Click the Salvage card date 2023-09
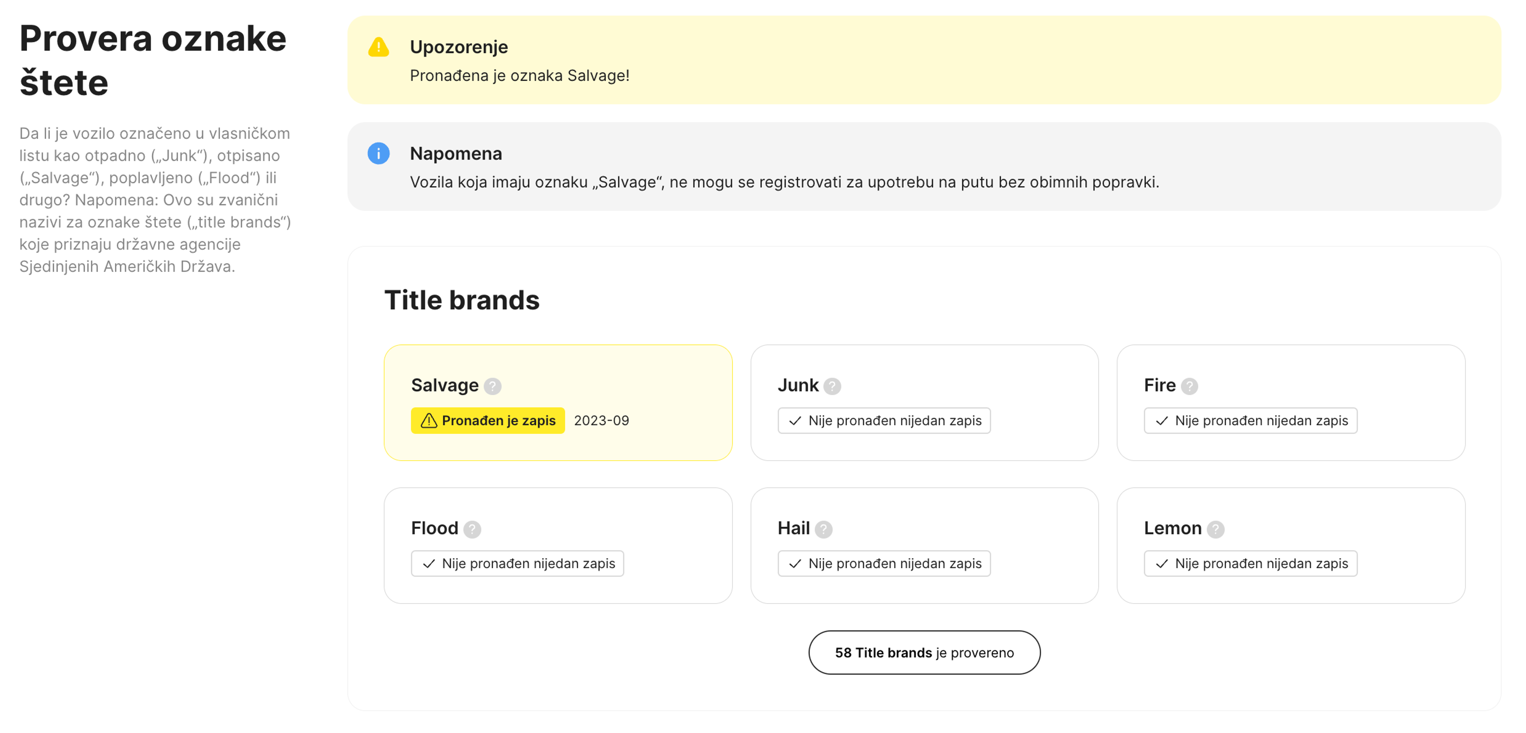Viewport: 1526px width, 733px height. [601, 421]
